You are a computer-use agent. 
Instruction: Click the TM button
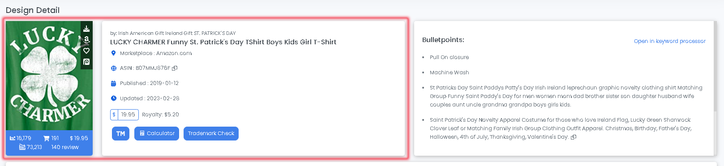120,133
